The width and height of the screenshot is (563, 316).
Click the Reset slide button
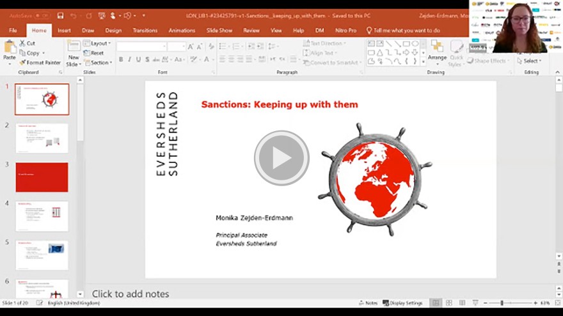[x=93, y=53]
